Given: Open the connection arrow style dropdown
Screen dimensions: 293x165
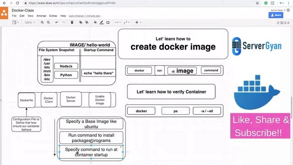Looking at the screenshot, I should coord(118,22).
